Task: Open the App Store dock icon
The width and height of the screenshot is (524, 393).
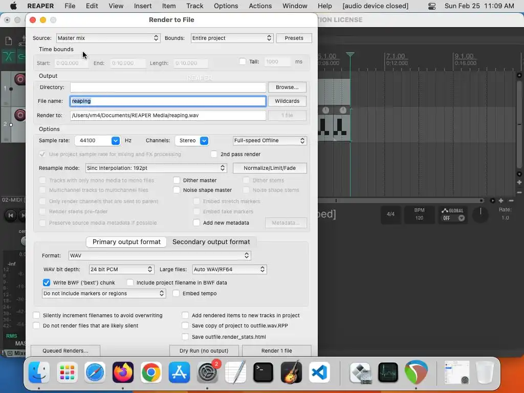Action: coord(179,373)
